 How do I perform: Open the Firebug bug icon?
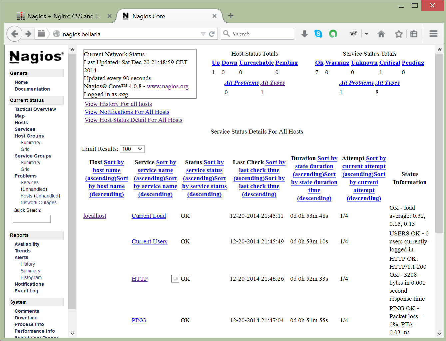tap(354, 34)
